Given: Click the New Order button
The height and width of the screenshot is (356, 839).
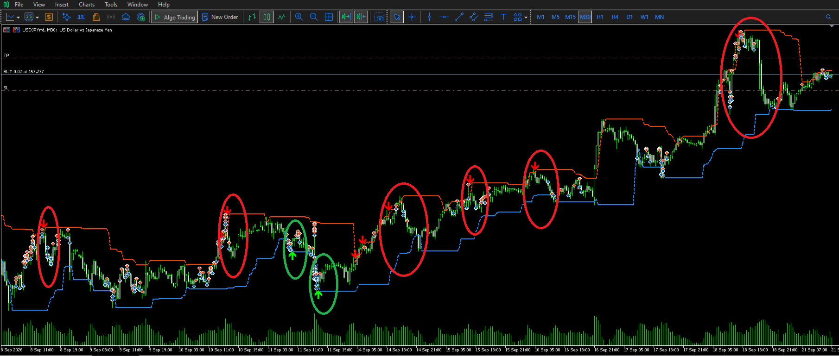Looking at the screenshot, I should pyautogui.click(x=220, y=17).
